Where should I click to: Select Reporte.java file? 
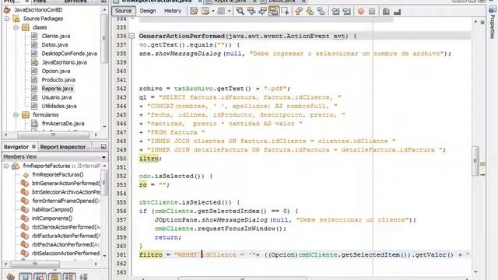[x=57, y=89]
